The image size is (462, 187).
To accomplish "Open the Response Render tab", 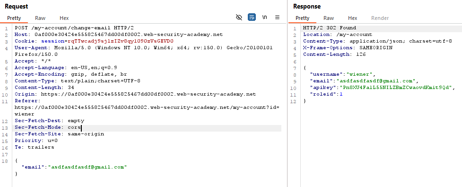I will click(380, 18).
